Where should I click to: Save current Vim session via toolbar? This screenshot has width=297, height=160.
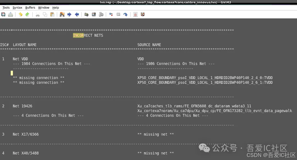tap(94, 14)
